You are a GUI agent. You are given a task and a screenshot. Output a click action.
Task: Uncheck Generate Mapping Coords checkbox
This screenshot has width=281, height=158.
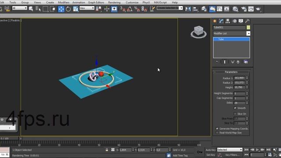[217, 129]
